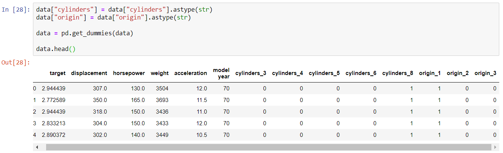Click displacement value 302.0
This screenshot has height=153, width=503.
click(100, 135)
